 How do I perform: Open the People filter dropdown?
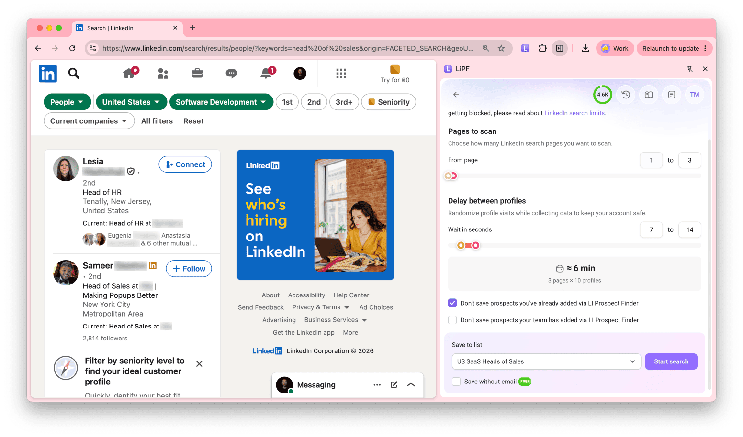click(x=67, y=102)
